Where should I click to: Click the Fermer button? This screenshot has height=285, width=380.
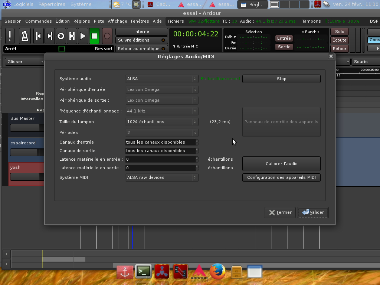(x=280, y=213)
